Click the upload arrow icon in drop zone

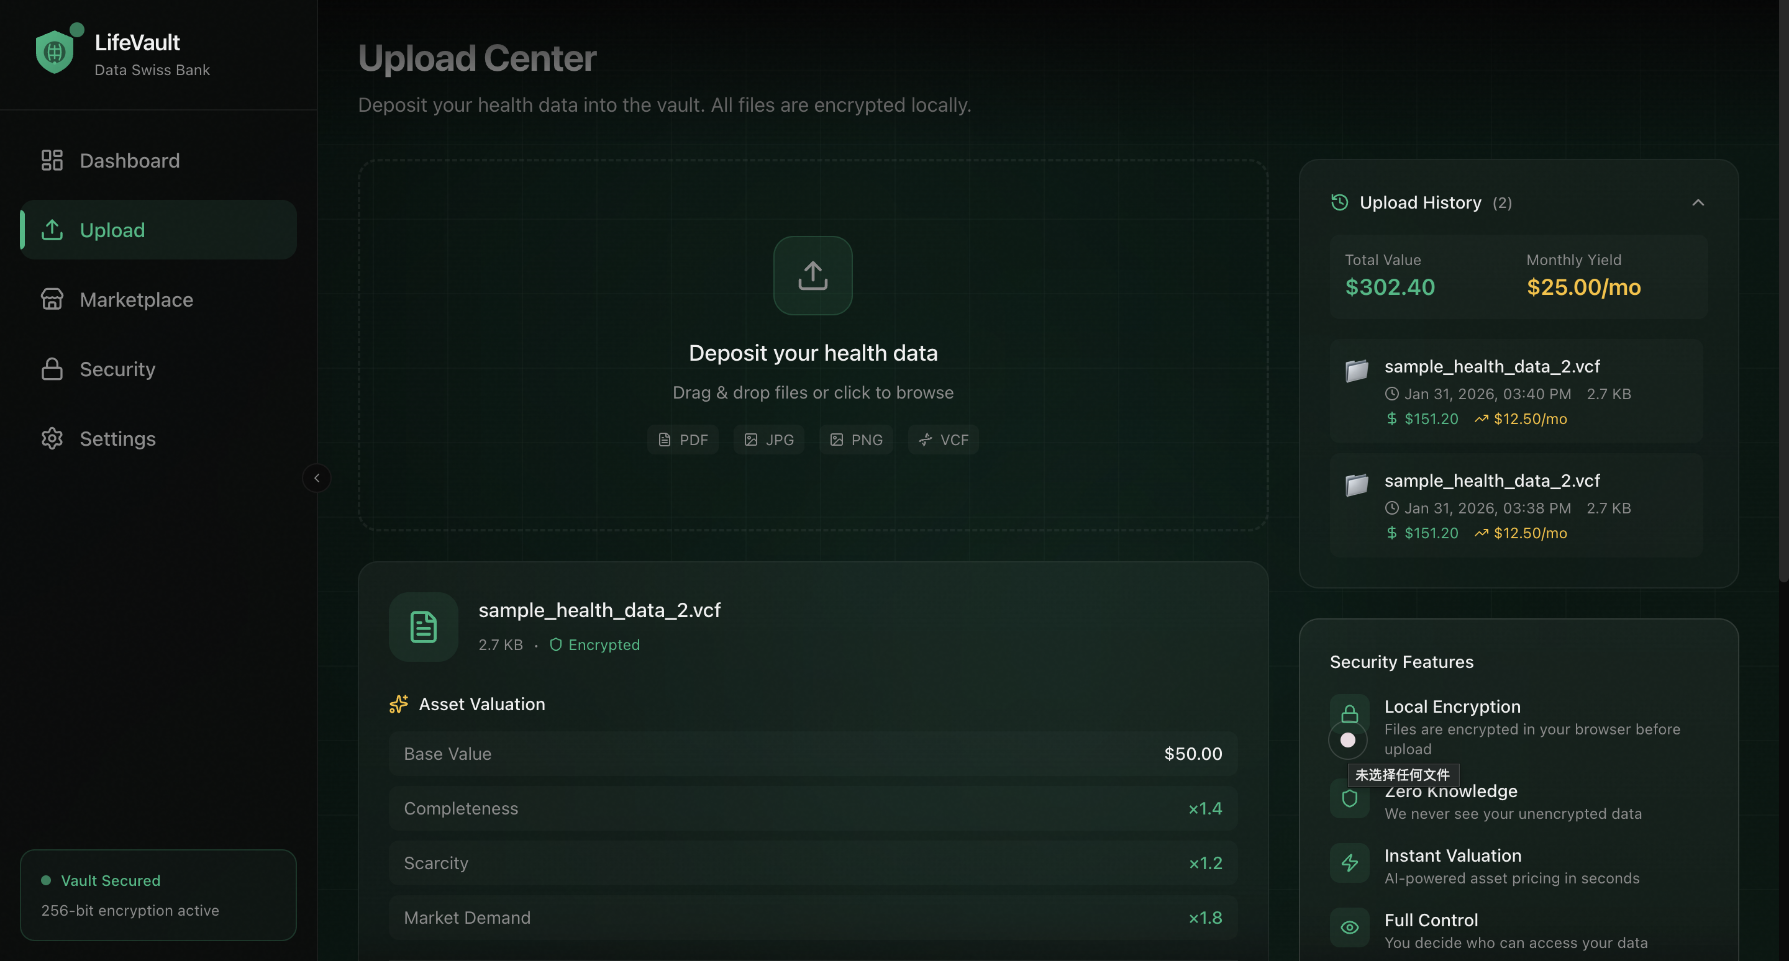pyautogui.click(x=813, y=276)
